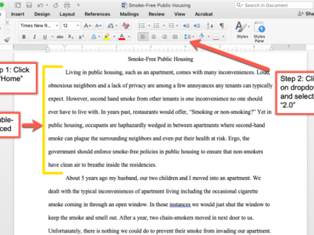This screenshot has height=235, width=314.
Task: Click the Borders icon
Action: coord(216,37)
